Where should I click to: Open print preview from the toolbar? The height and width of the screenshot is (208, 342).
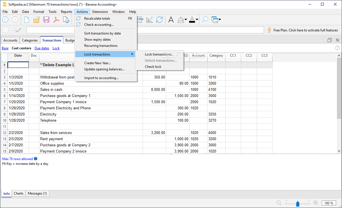(66, 20)
